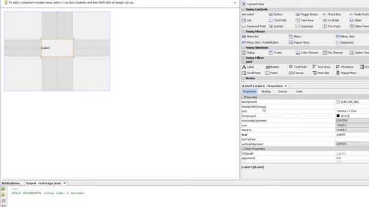Open the verticalAlignment CENTER dropdown
Viewport: 369px width, 207px height.
352,144
